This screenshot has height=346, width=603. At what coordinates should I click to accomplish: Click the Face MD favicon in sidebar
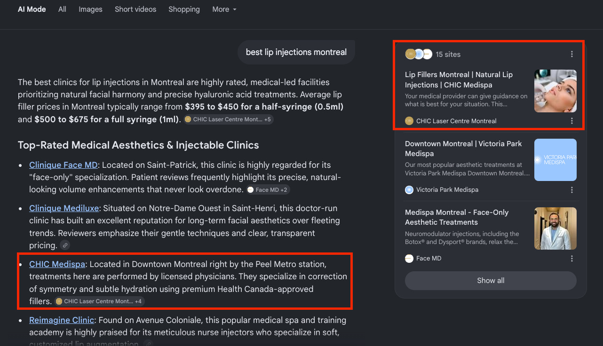(x=409, y=259)
